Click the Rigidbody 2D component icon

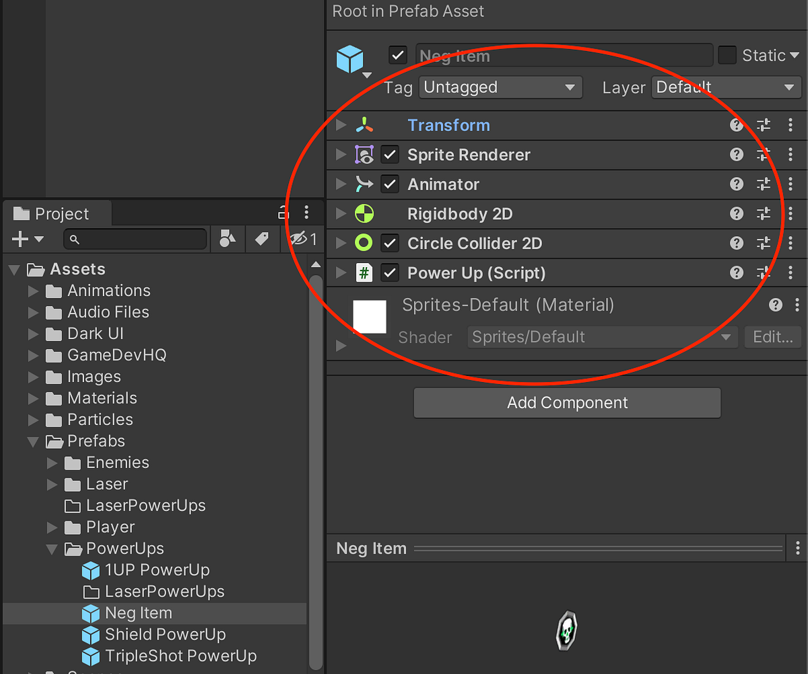coord(364,213)
